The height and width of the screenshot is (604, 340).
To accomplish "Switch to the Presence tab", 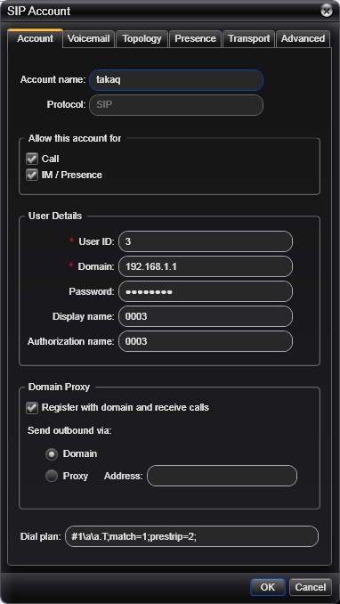I will tap(195, 39).
